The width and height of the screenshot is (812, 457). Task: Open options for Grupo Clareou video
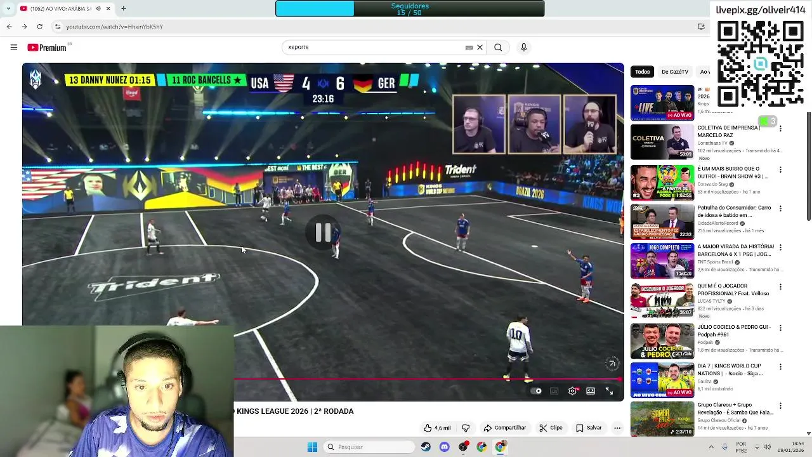780,406
